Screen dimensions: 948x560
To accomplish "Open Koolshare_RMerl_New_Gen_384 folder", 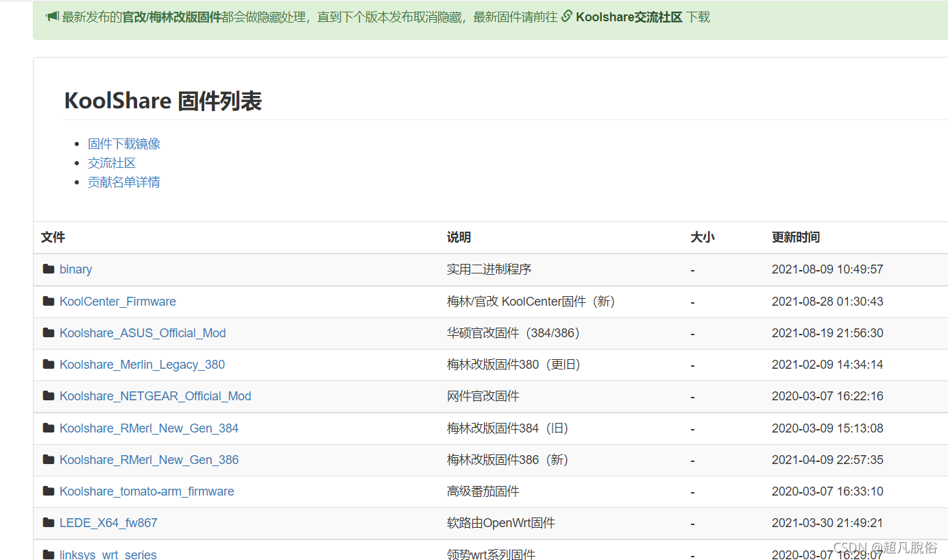I will (x=149, y=428).
